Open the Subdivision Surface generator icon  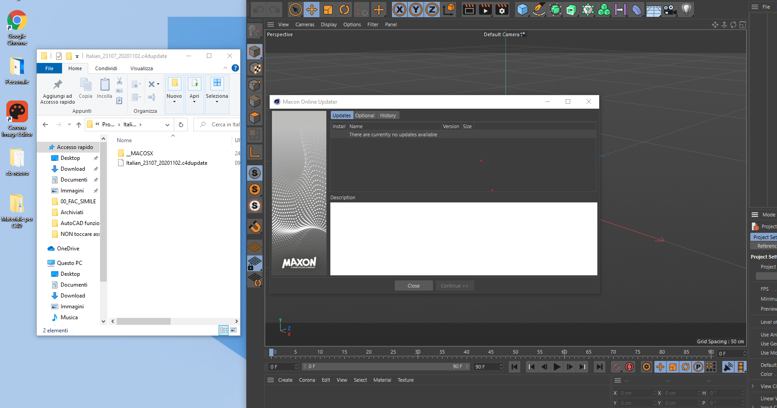coord(555,10)
